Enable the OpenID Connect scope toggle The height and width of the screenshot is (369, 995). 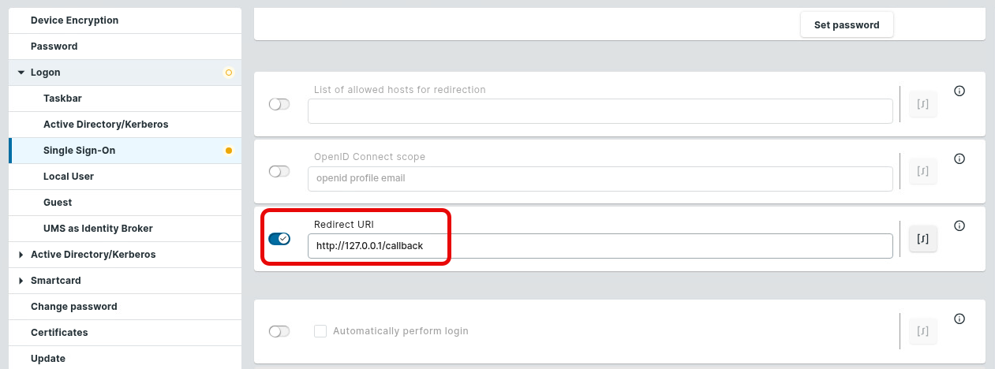pos(279,171)
